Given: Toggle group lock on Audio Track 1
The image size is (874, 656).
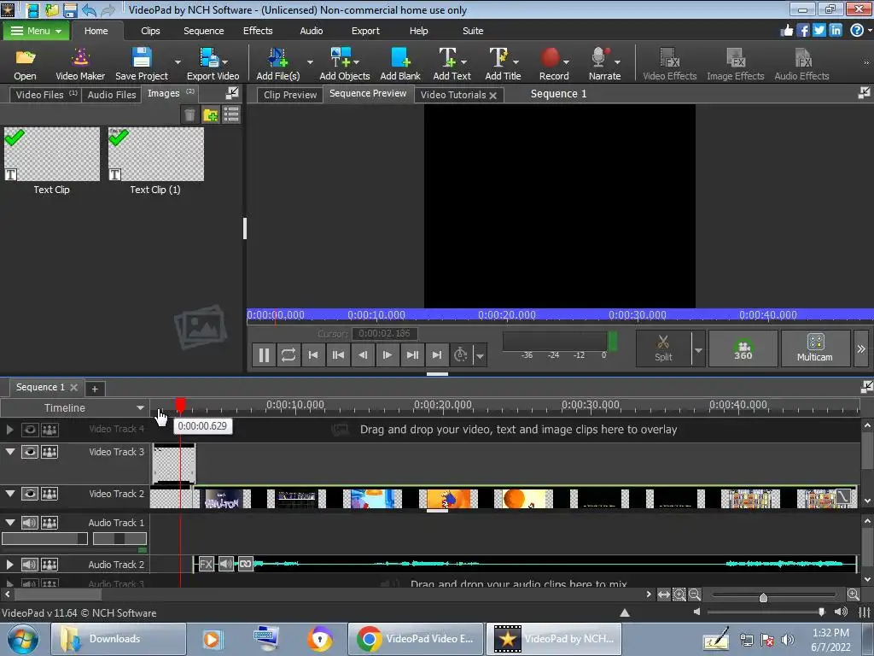Looking at the screenshot, I should (50, 523).
